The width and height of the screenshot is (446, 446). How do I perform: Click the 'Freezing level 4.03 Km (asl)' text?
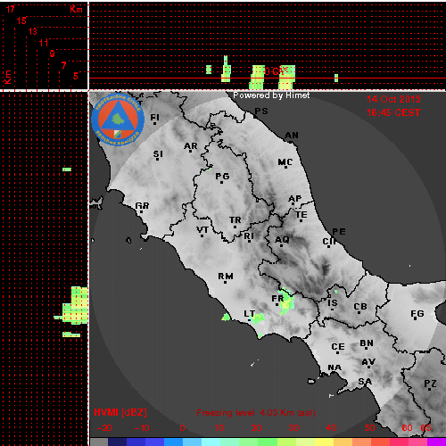(x=256, y=413)
